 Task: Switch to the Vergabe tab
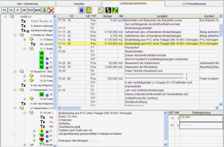tap(79, 4)
